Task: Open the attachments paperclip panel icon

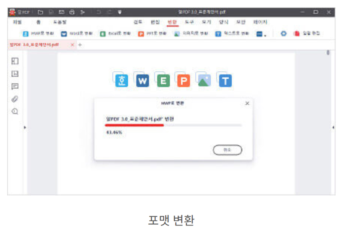Action: coord(15,99)
